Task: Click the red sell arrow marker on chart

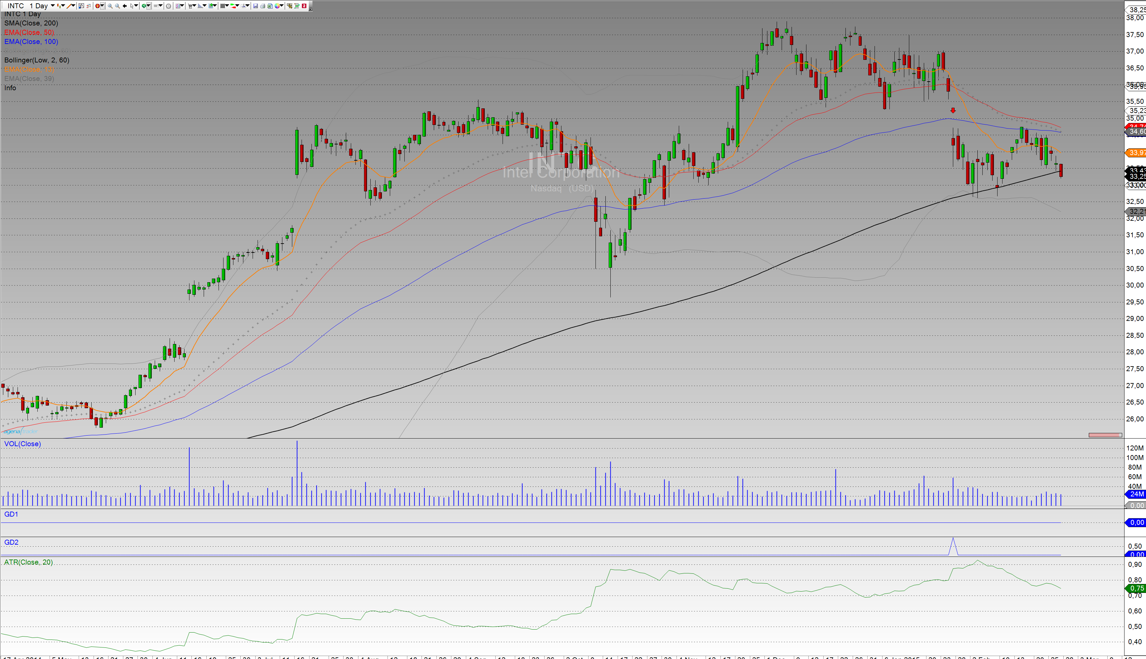Action: coord(953,110)
